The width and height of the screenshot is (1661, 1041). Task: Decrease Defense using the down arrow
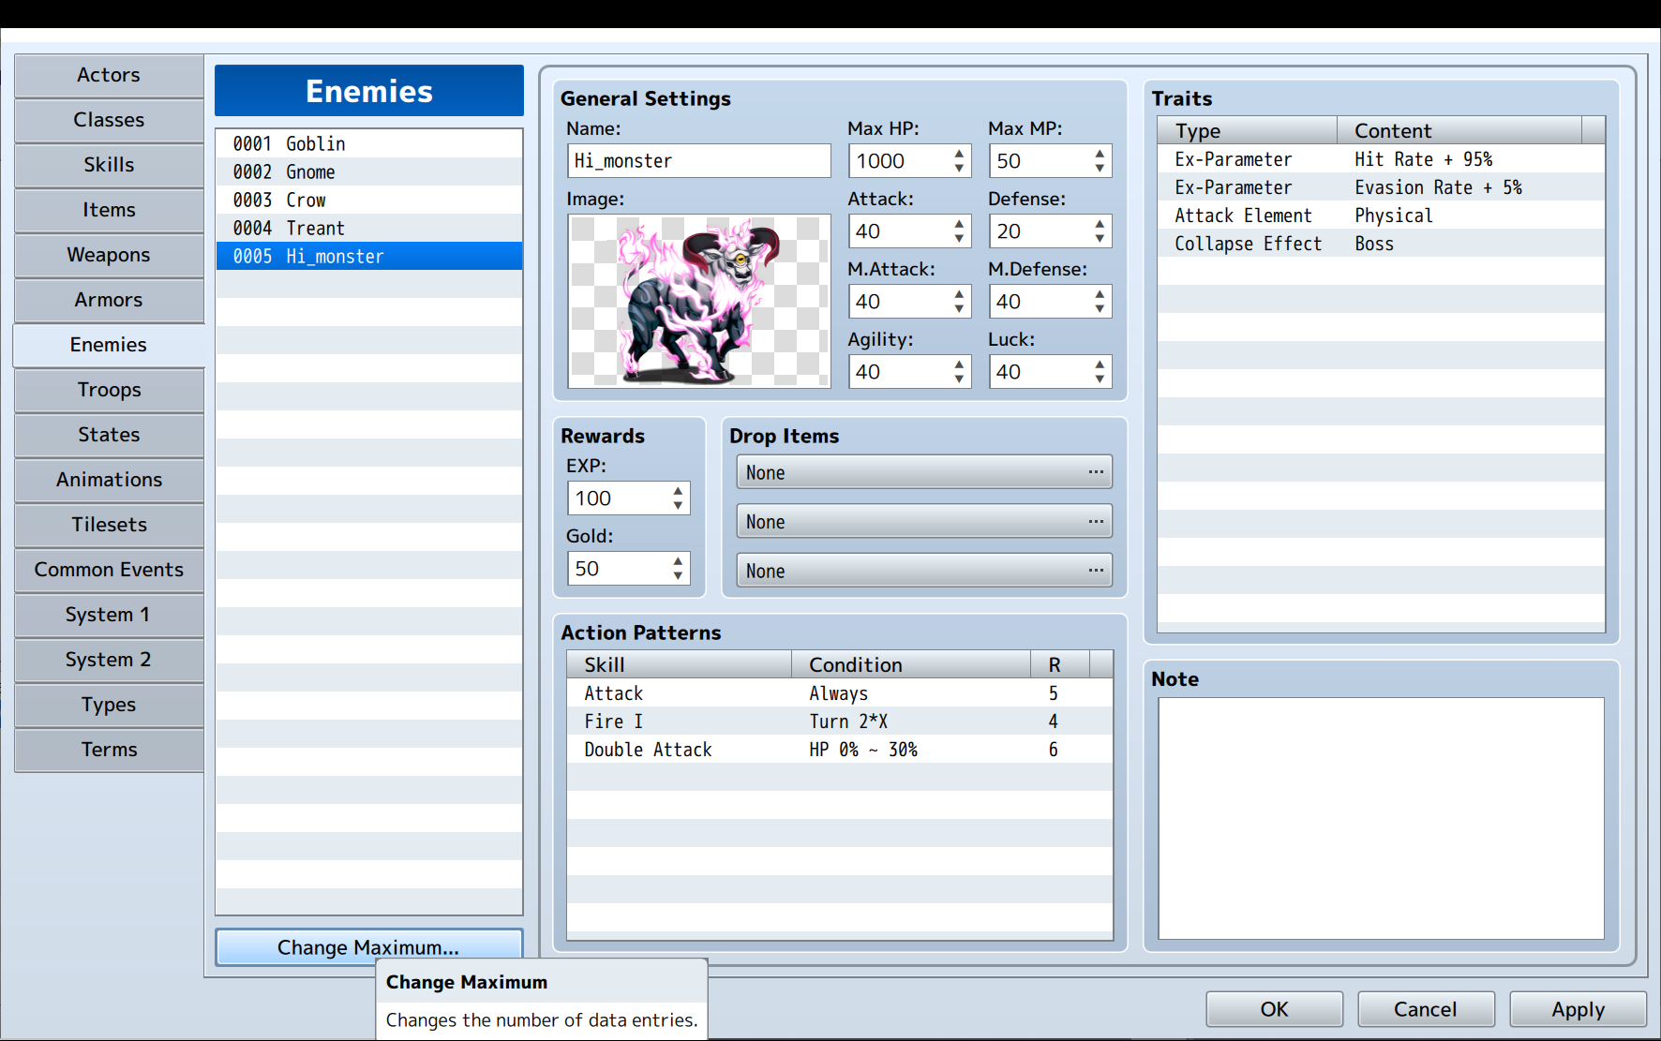1099,237
